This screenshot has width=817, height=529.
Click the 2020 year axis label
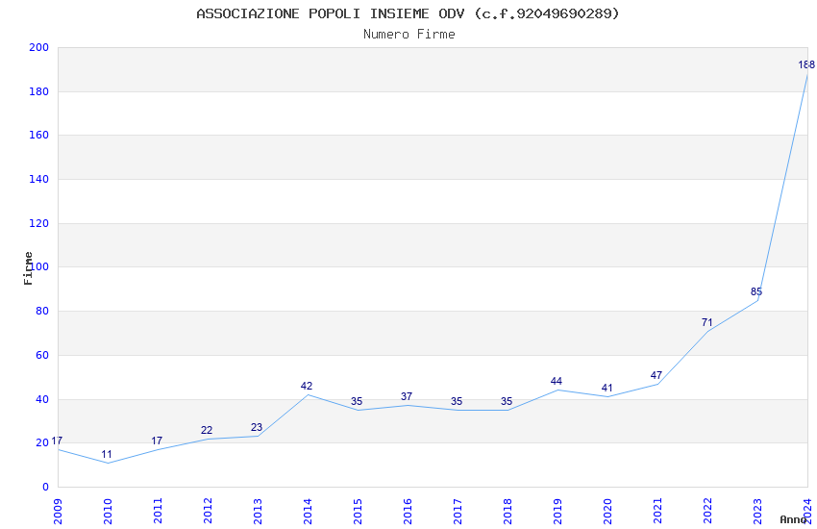pos(607,511)
